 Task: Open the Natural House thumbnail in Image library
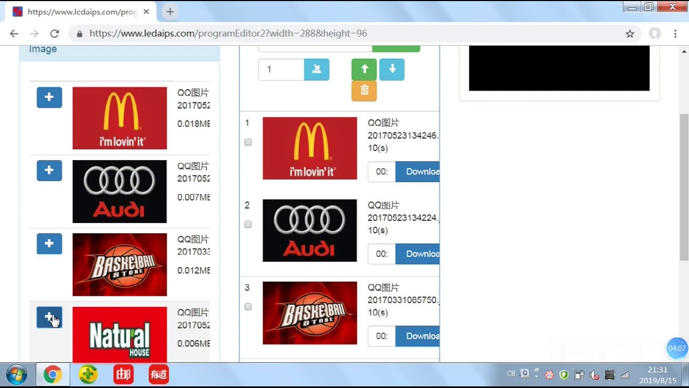pyautogui.click(x=119, y=335)
